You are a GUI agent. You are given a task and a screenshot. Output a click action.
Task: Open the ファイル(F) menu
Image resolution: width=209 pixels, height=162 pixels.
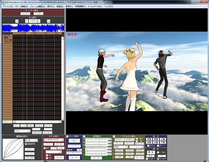[x=8, y=6]
